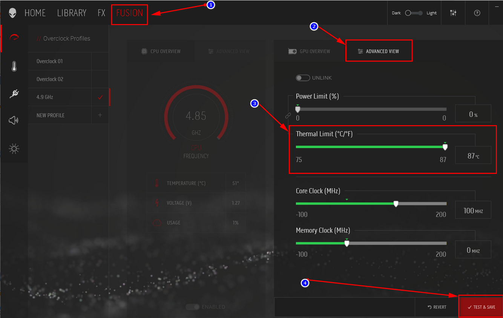
Task: Click the temperature thermometer icon in CPU stats
Action: pos(157,183)
